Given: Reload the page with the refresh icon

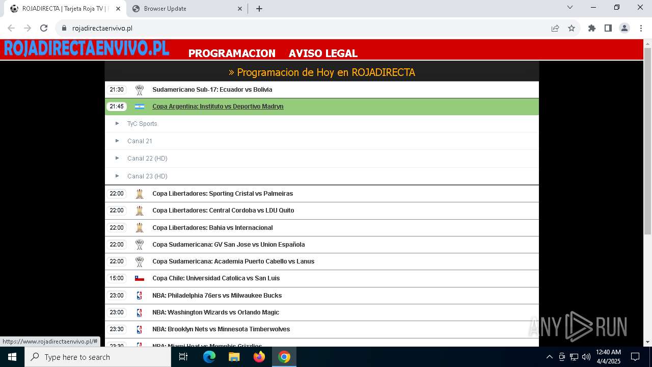Looking at the screenshot, I should pyautogui.click(x=44, y=29).
